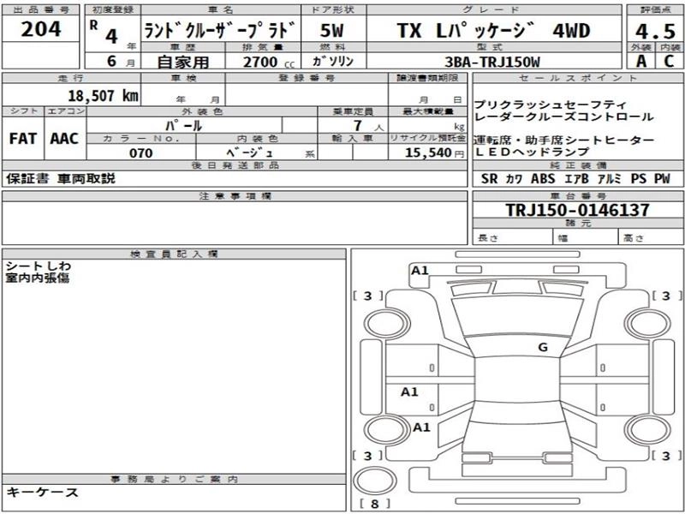Viewport: 685px width, 514px height.
Task: Select 運転席・助手席シートヒーター line
Action: [564, 140]
